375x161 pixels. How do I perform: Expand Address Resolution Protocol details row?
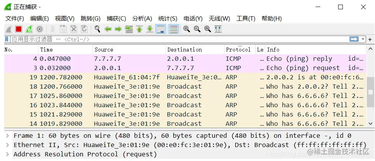coord(8,154)
